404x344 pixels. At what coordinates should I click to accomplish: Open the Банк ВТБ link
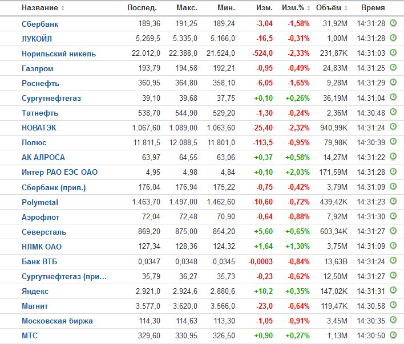(x=39, y=262)
